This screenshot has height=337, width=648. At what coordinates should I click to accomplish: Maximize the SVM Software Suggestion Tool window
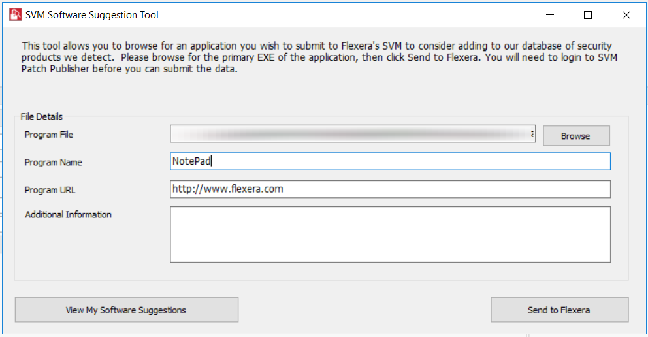coord(588,15)
